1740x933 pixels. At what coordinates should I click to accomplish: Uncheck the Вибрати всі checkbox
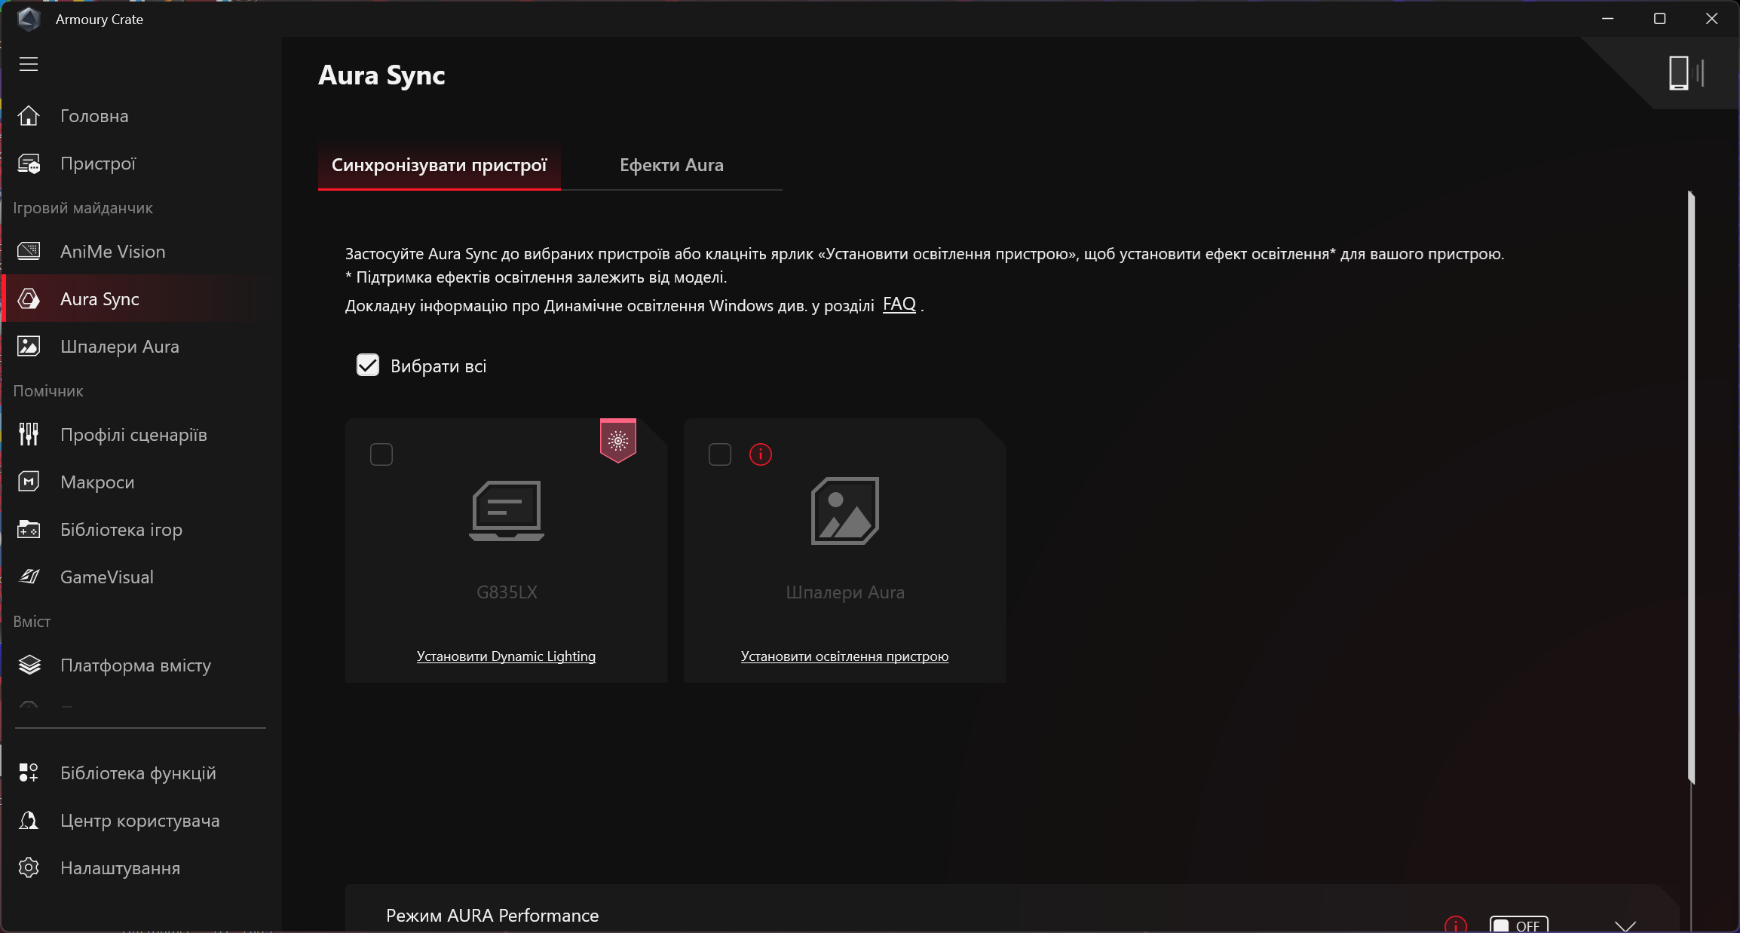[368, 366]
